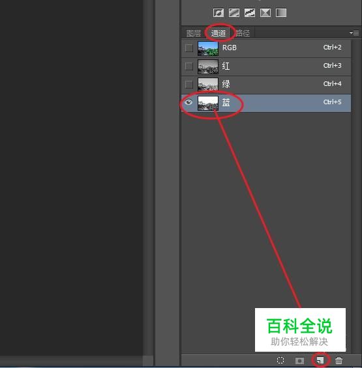Click the Ctrl+4 shortcut label
Viewport: 362px width, 368px height.
coord(332,84)
